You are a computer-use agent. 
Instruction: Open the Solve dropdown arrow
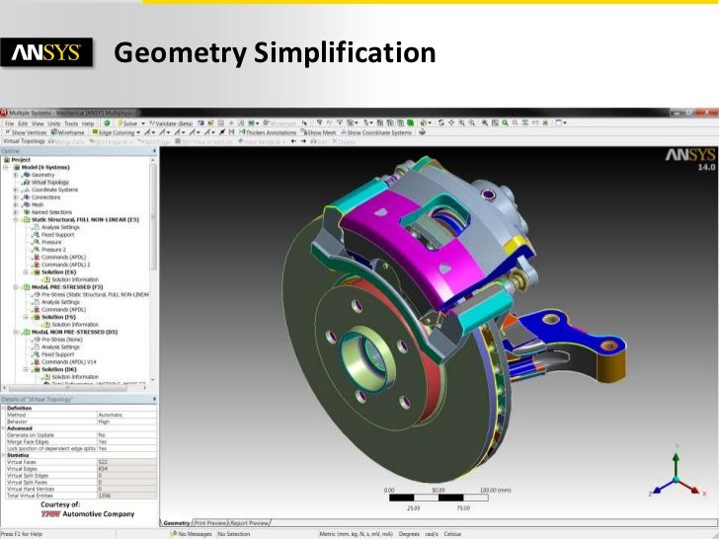142,123
